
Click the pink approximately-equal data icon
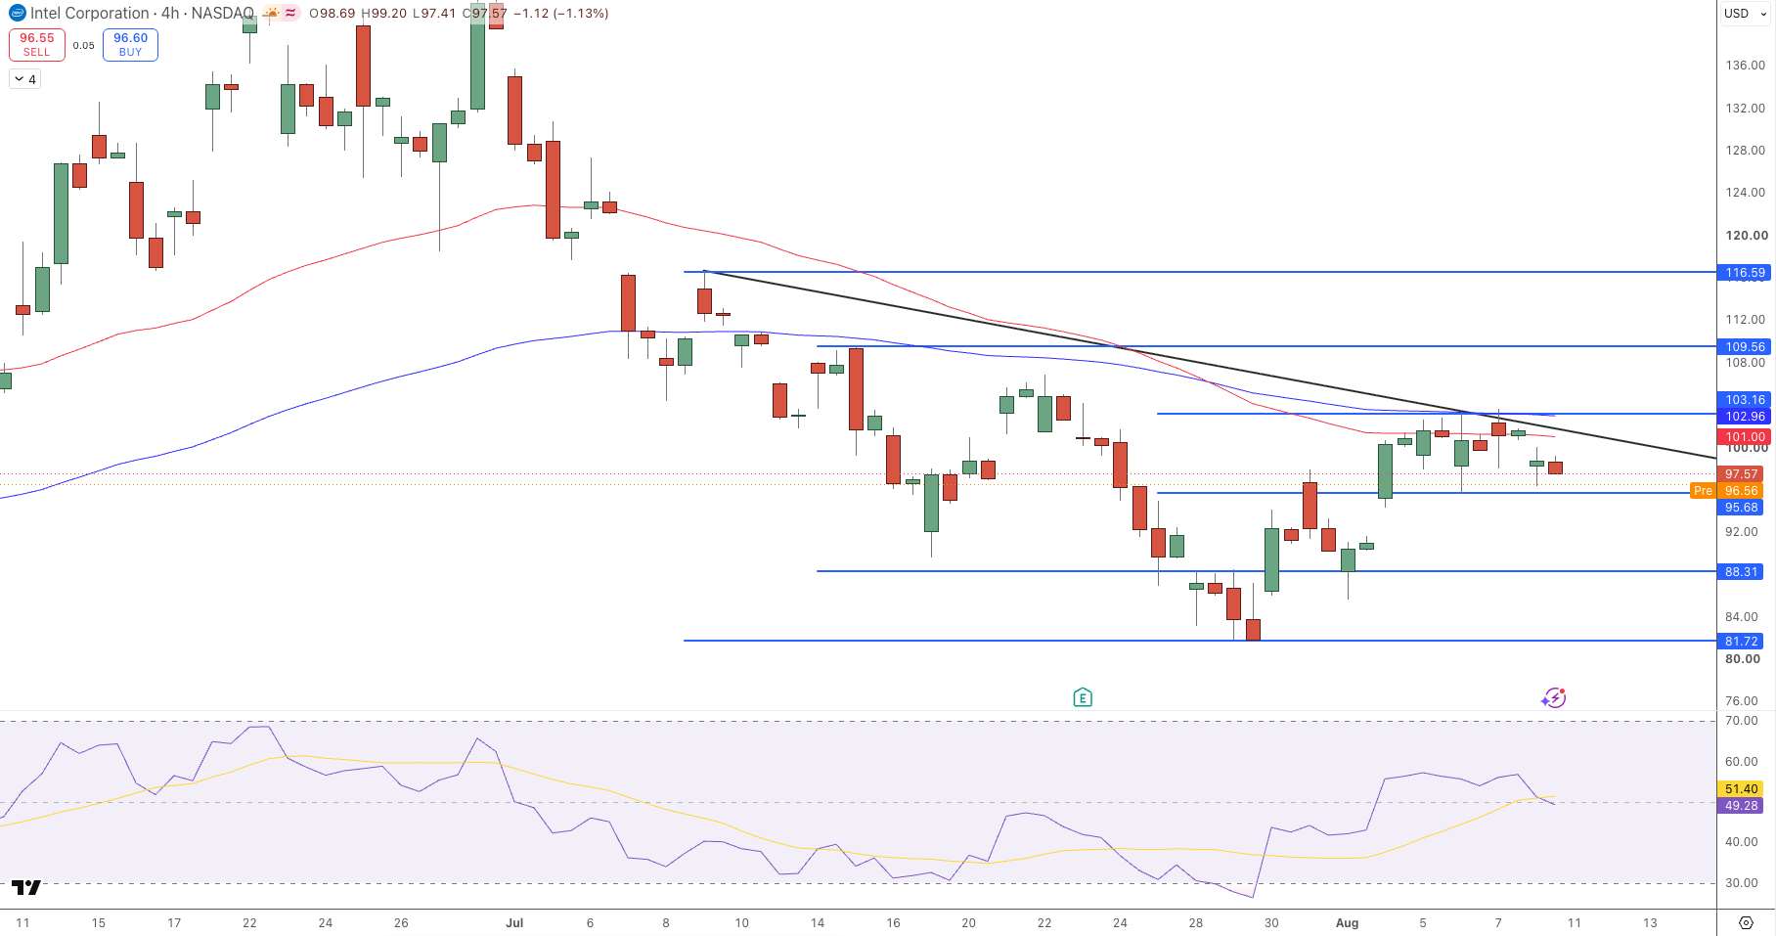(x=290, y=14)
